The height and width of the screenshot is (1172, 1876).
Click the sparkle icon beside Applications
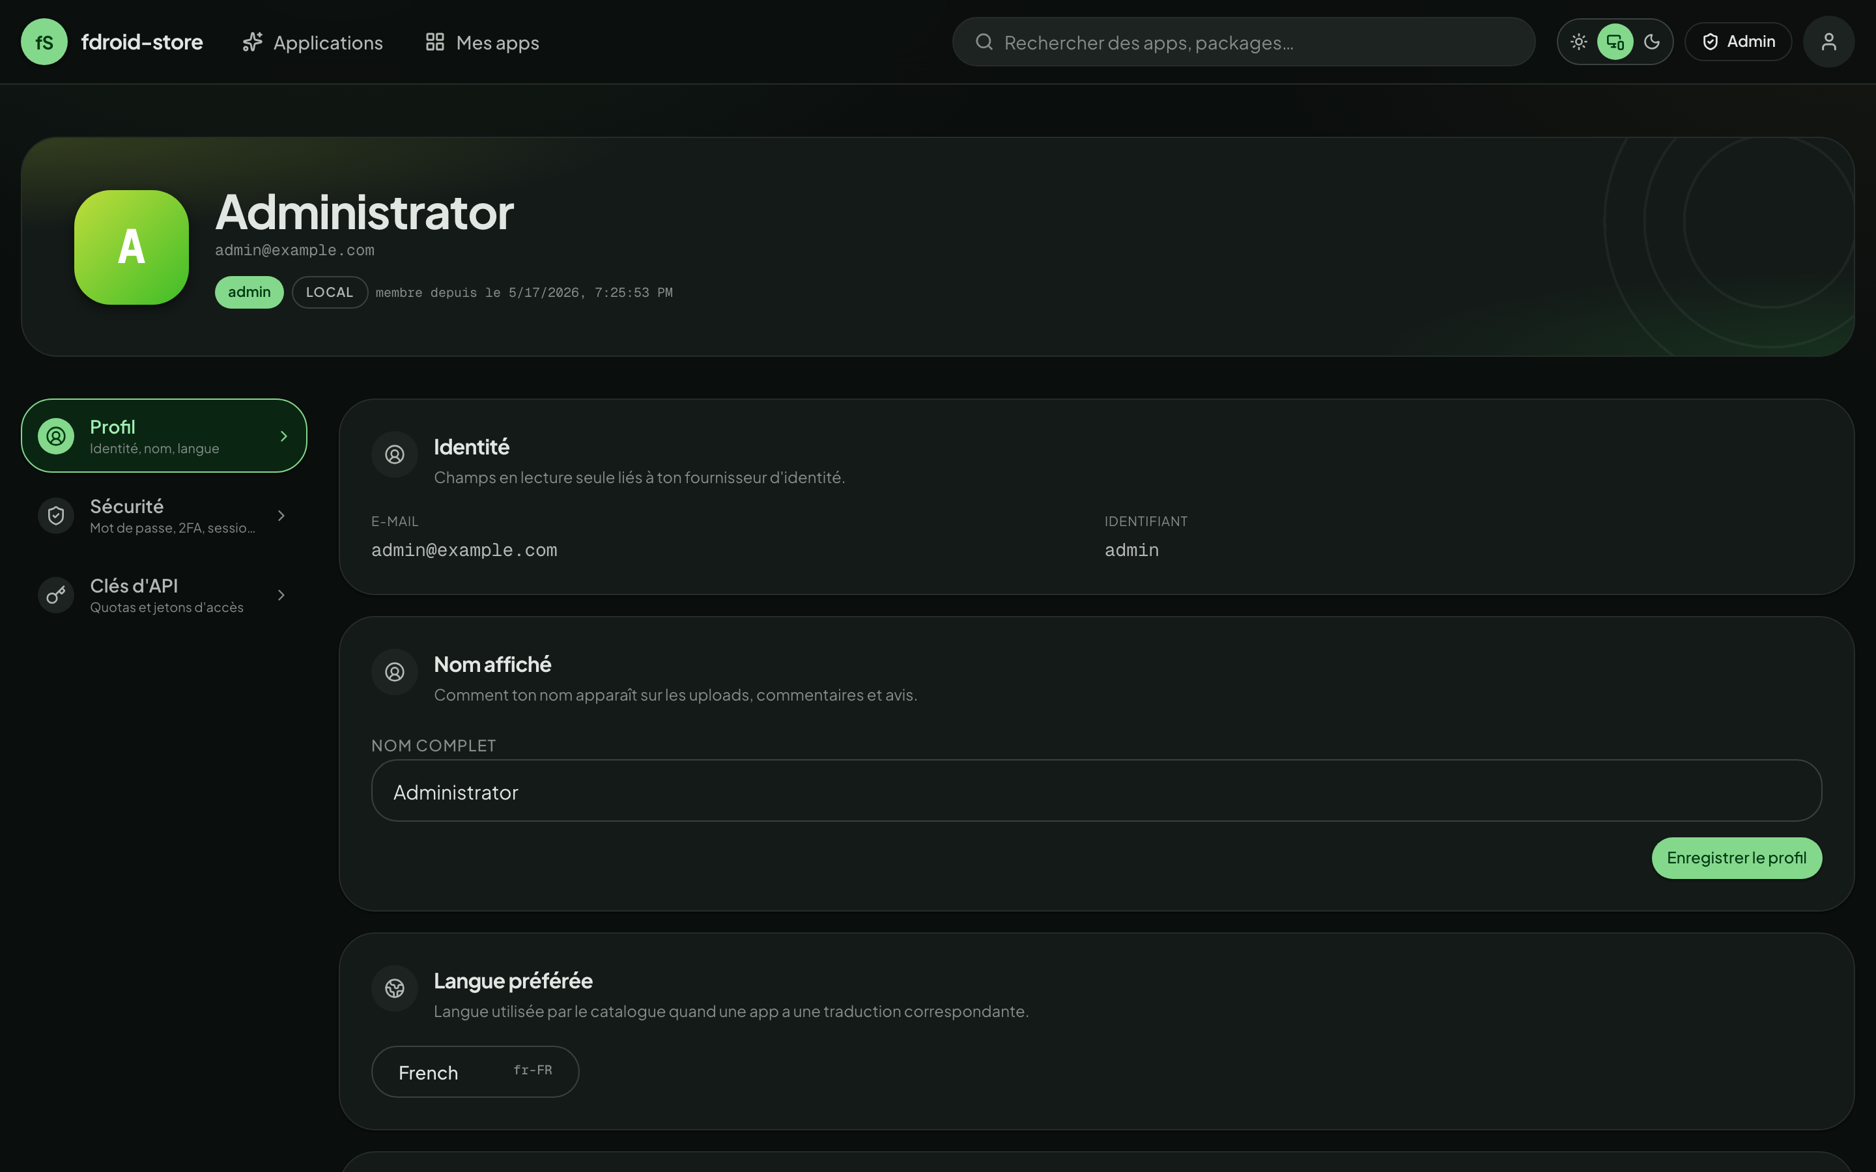coord(253,42)
